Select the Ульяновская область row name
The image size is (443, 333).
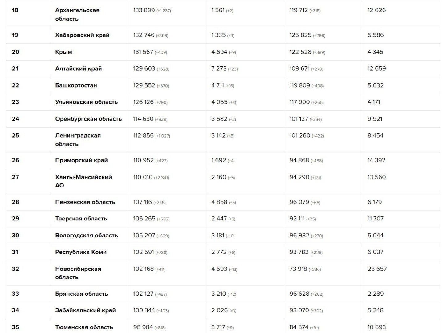[86, 102]
